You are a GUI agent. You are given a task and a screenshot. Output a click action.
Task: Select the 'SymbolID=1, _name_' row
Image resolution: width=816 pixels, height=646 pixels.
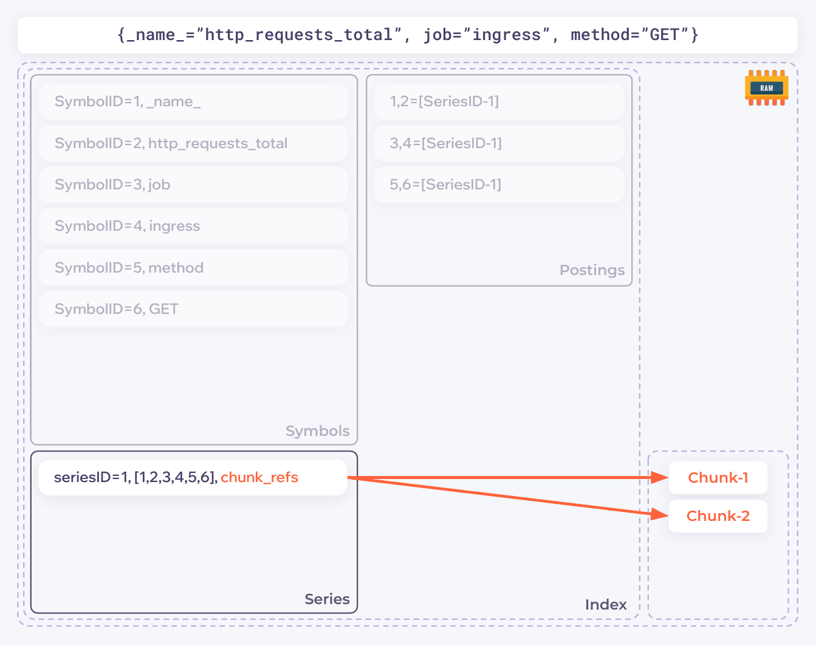(193, 101)
